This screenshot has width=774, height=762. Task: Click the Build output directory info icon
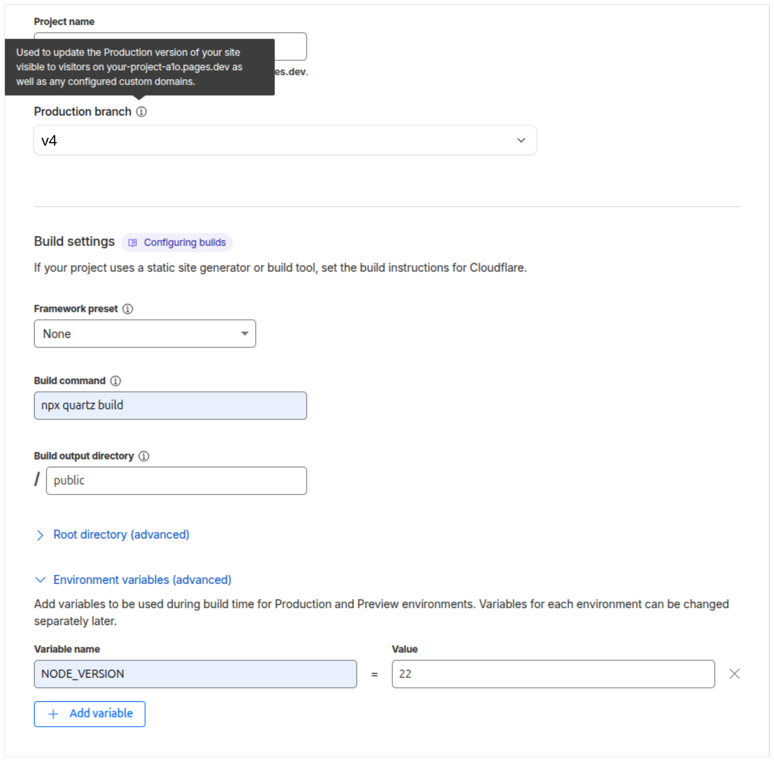(x=144, y=456)
